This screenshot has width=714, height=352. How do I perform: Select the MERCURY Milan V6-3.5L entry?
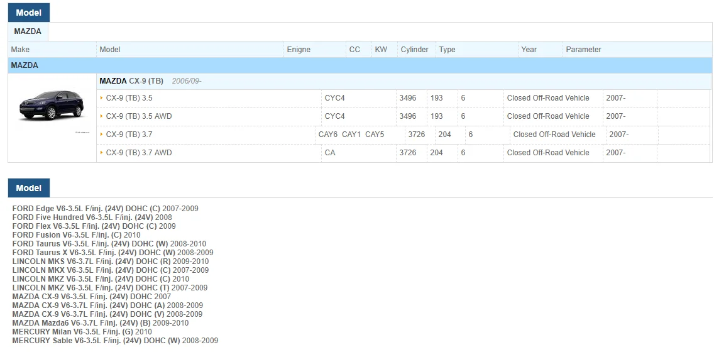point(82,331)
